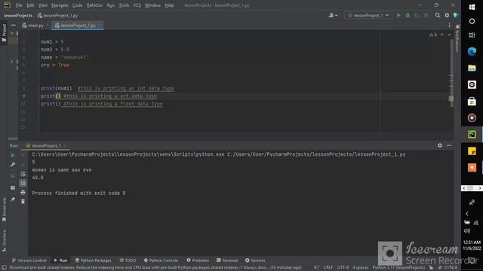Open the Code menu

(x=77, y=5)
